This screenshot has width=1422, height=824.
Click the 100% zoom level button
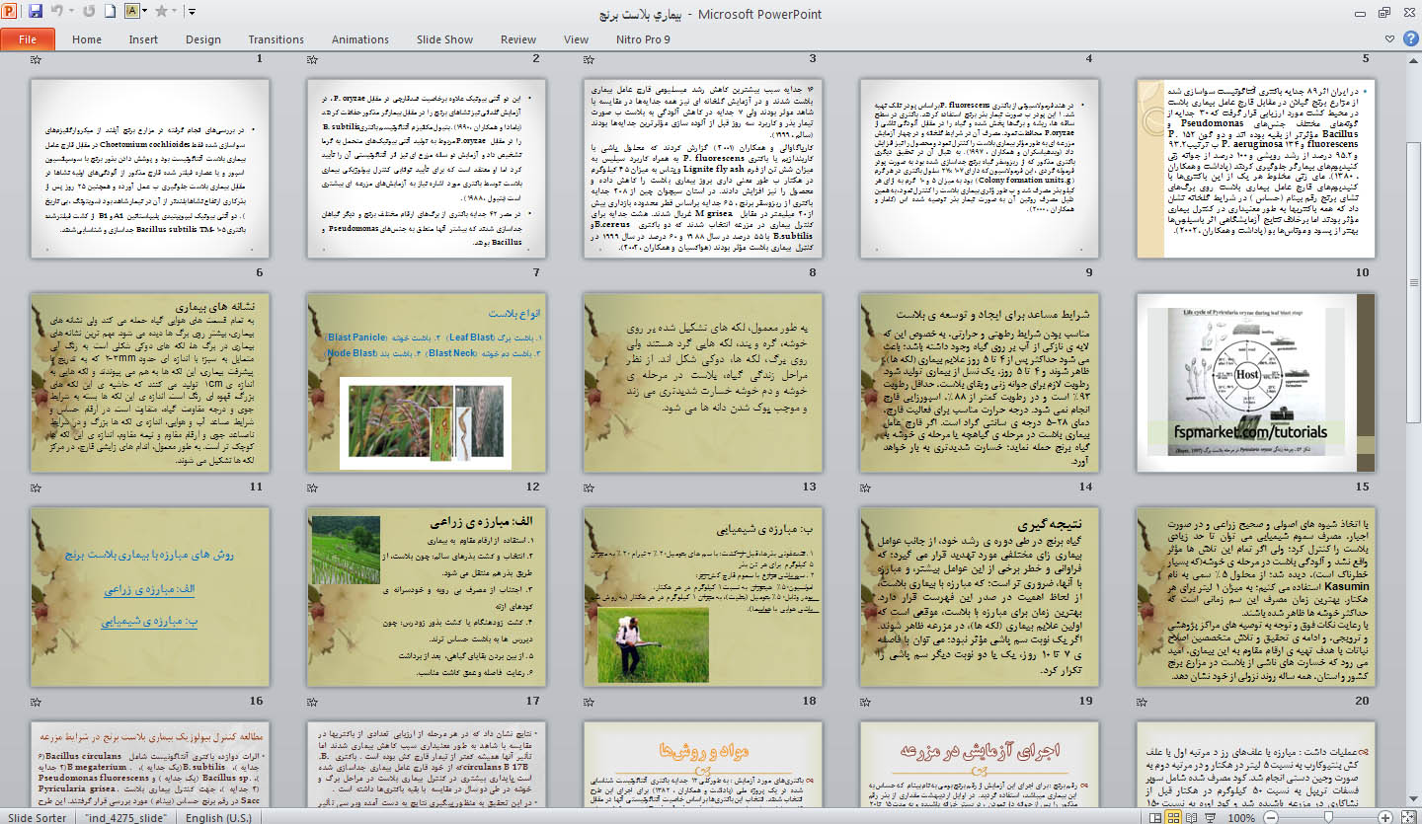1243,818
